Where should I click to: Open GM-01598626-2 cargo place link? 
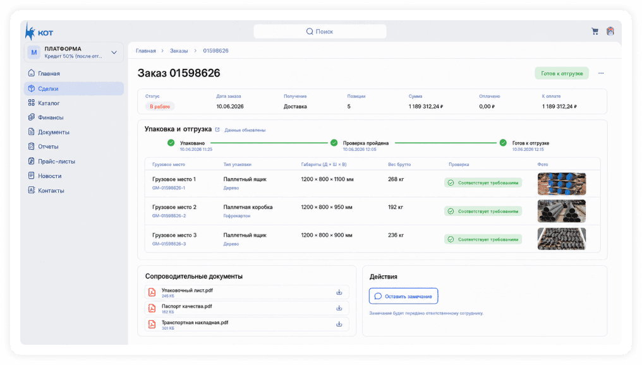[169, 215]
